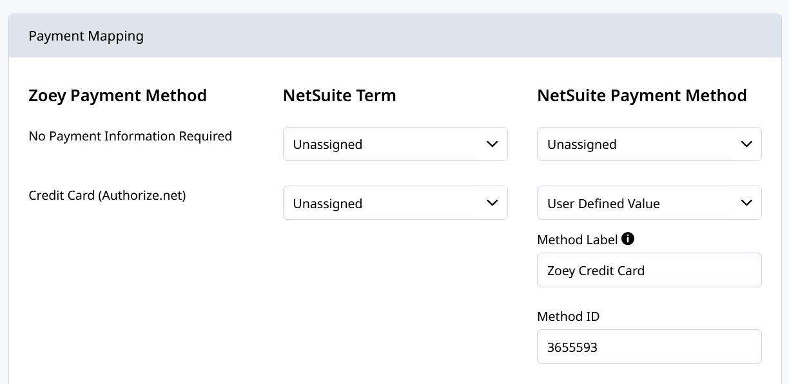Click chevron arrow of Credit Card NetSuite Term

(492, 203)
